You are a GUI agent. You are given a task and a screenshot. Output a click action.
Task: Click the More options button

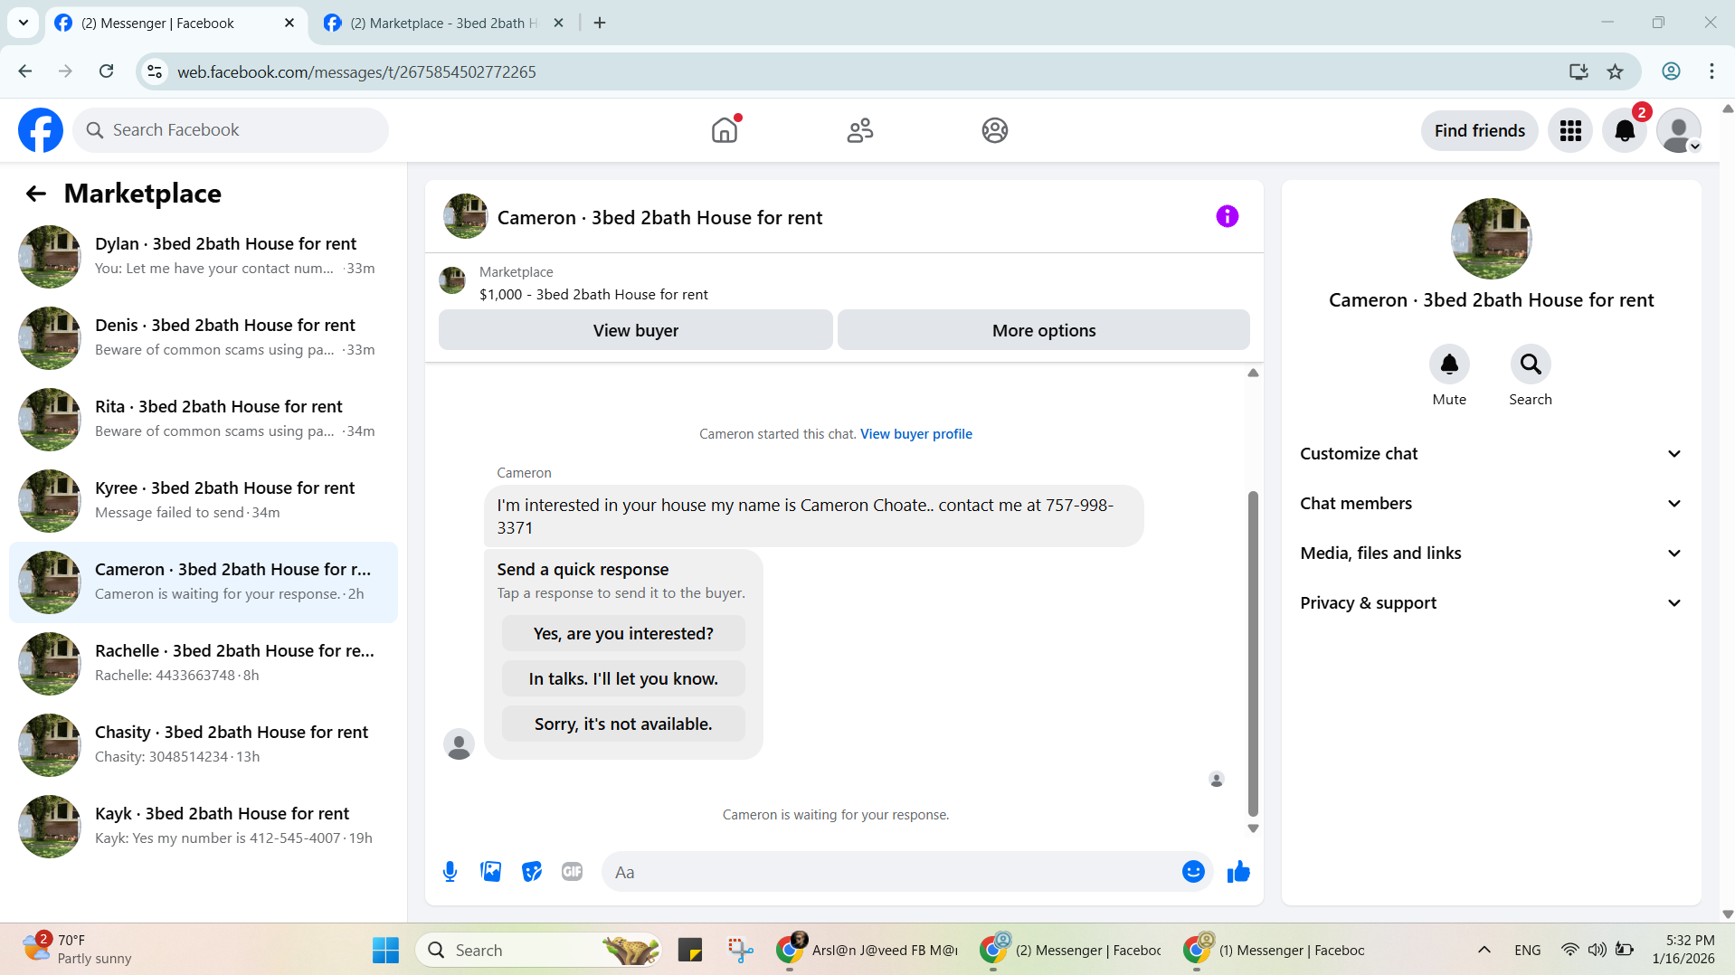pos(1044,330)
